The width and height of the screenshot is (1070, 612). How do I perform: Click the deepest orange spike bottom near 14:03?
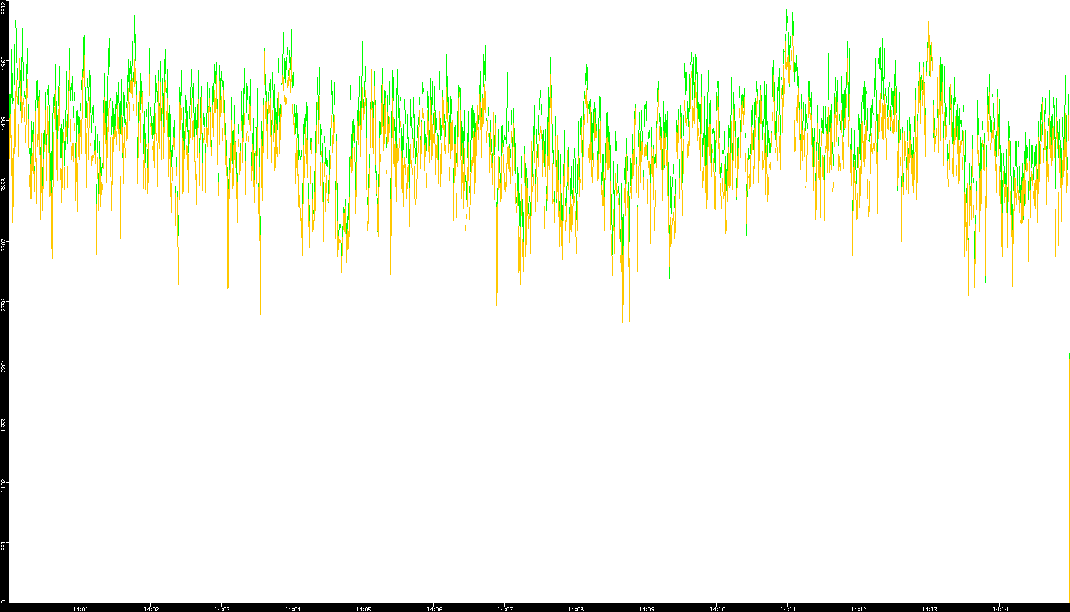(x=228, y=382)
